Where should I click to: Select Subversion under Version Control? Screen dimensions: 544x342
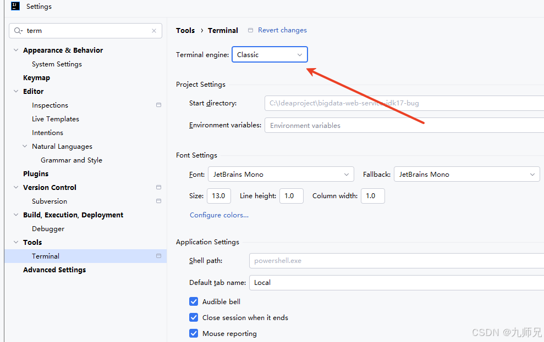click(x=50, y=201)
